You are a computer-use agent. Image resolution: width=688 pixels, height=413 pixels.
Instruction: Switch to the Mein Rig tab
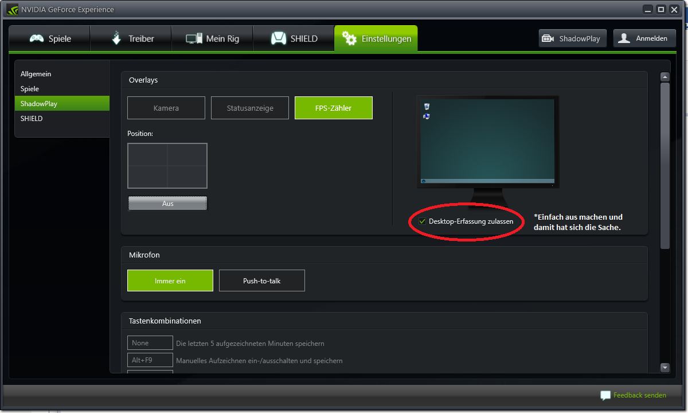point(212,38)
